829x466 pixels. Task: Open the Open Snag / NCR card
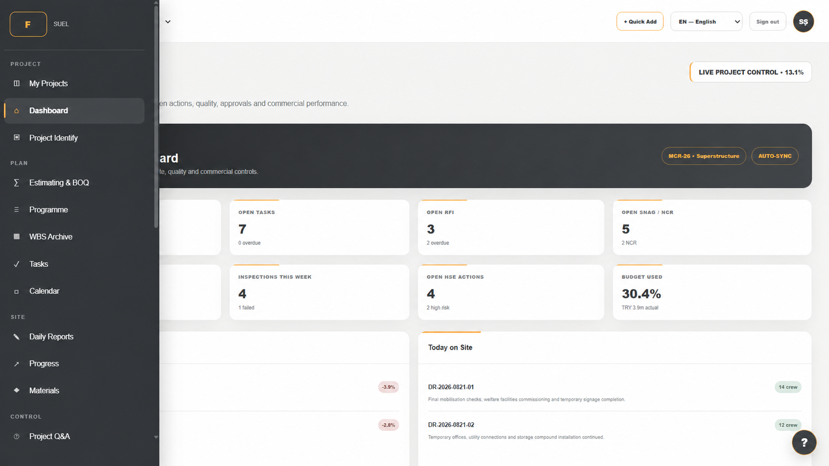tap(712, 227)
